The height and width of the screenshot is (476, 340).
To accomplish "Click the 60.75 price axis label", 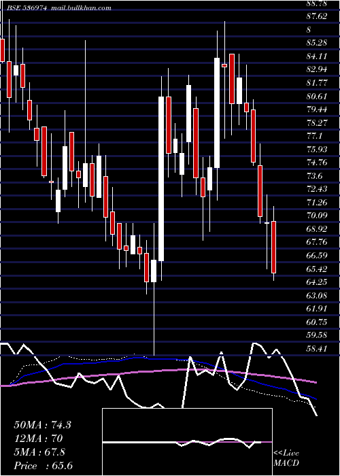I will pyautogui.click(x=317, y=322).
